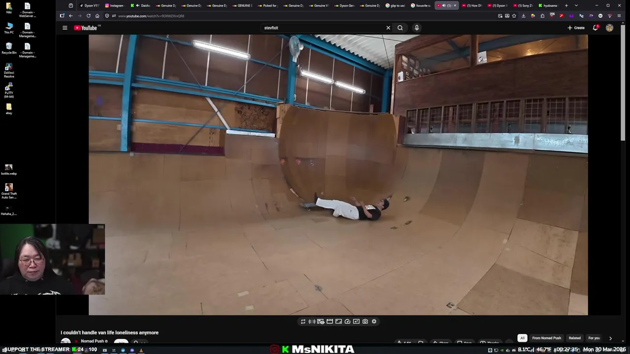Switch to the Instagram browser tab
This screenshot has width=630, height=354.
point(115,5)
